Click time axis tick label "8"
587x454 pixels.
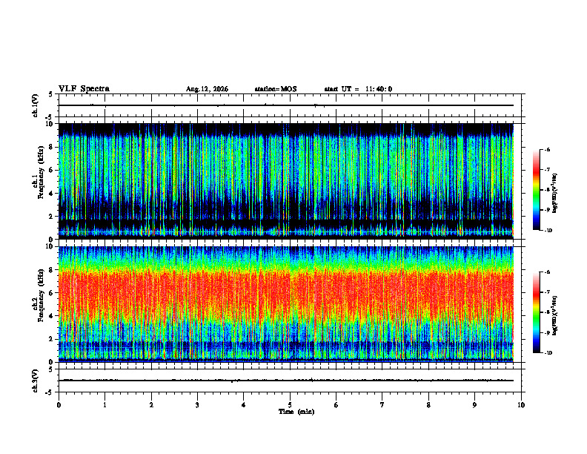(428, 405)
